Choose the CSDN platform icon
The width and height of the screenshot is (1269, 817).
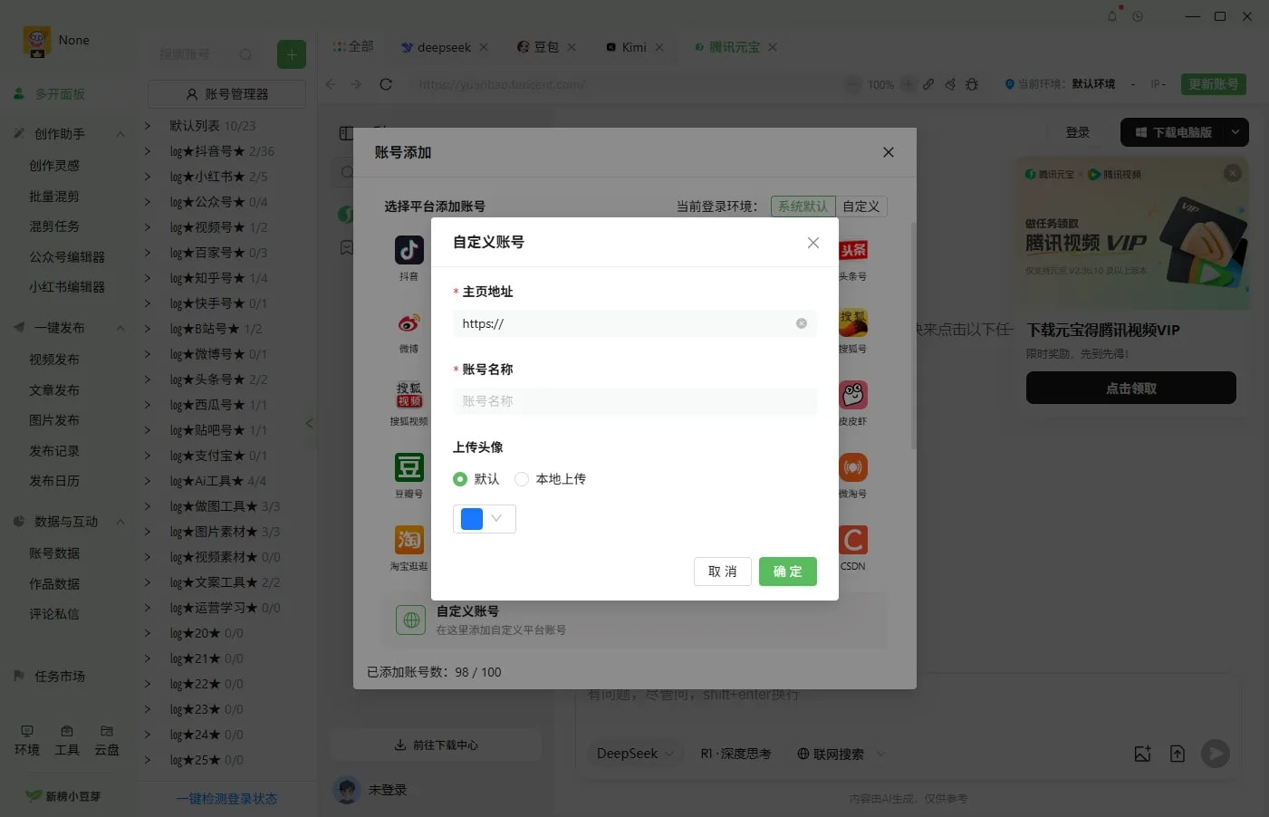852,541
